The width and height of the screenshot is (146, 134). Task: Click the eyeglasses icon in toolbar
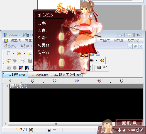(x=105, y=67)
